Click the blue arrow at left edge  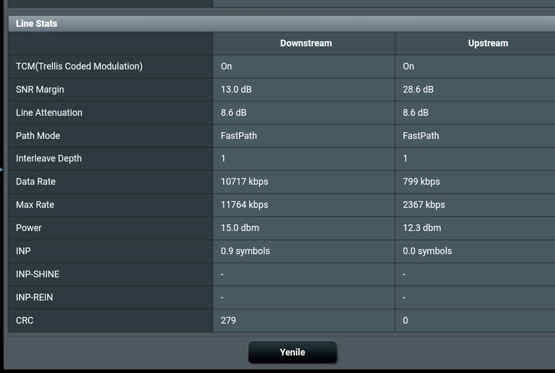pyautogui.click(x=2, y=169)
